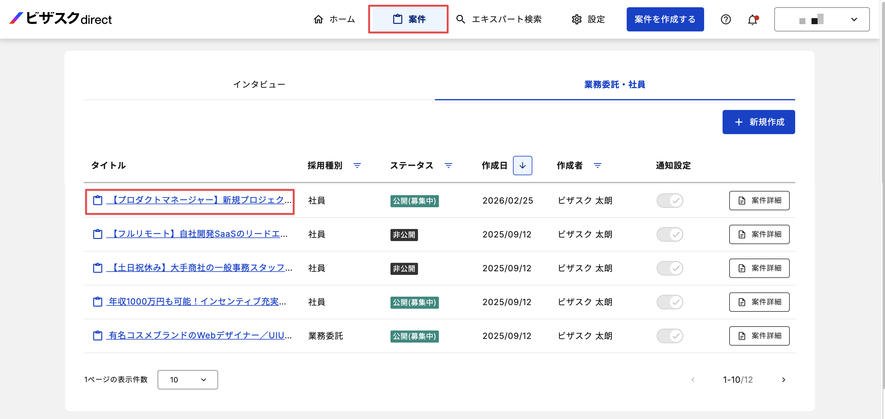
Task: Open the 【フルリモート】自社開発SaaS link
Action: (197, 234)
